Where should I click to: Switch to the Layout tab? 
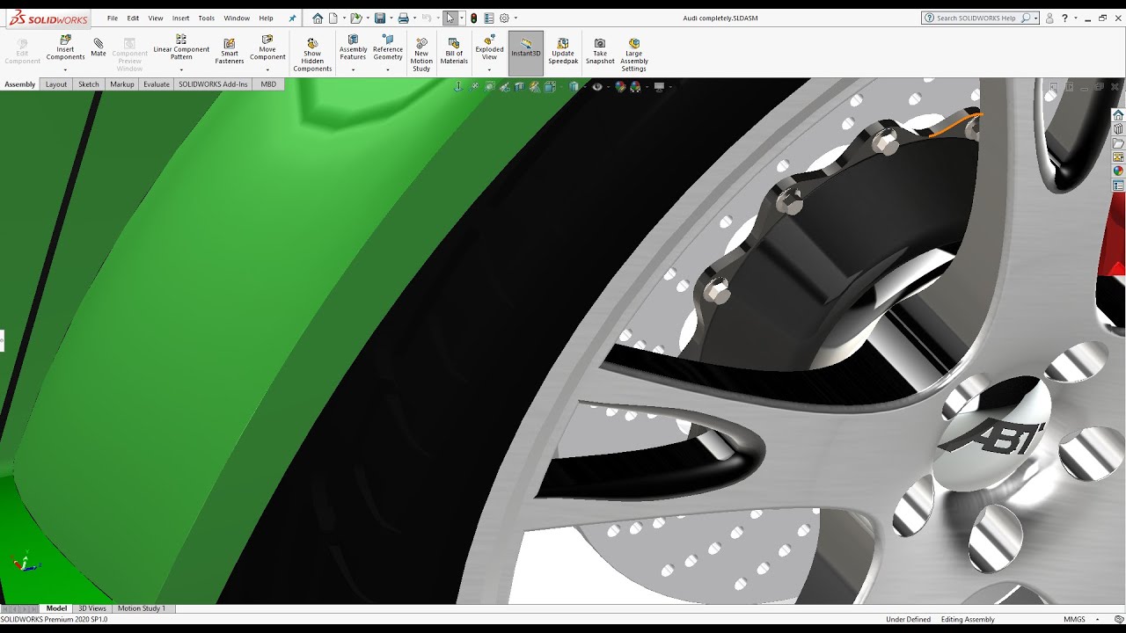tap(56, 84)
